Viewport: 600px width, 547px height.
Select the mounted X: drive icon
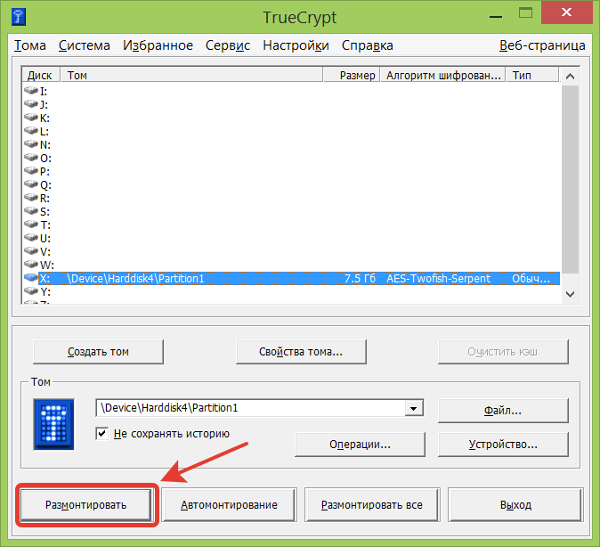pyautogui.click(x=31, y=279)
